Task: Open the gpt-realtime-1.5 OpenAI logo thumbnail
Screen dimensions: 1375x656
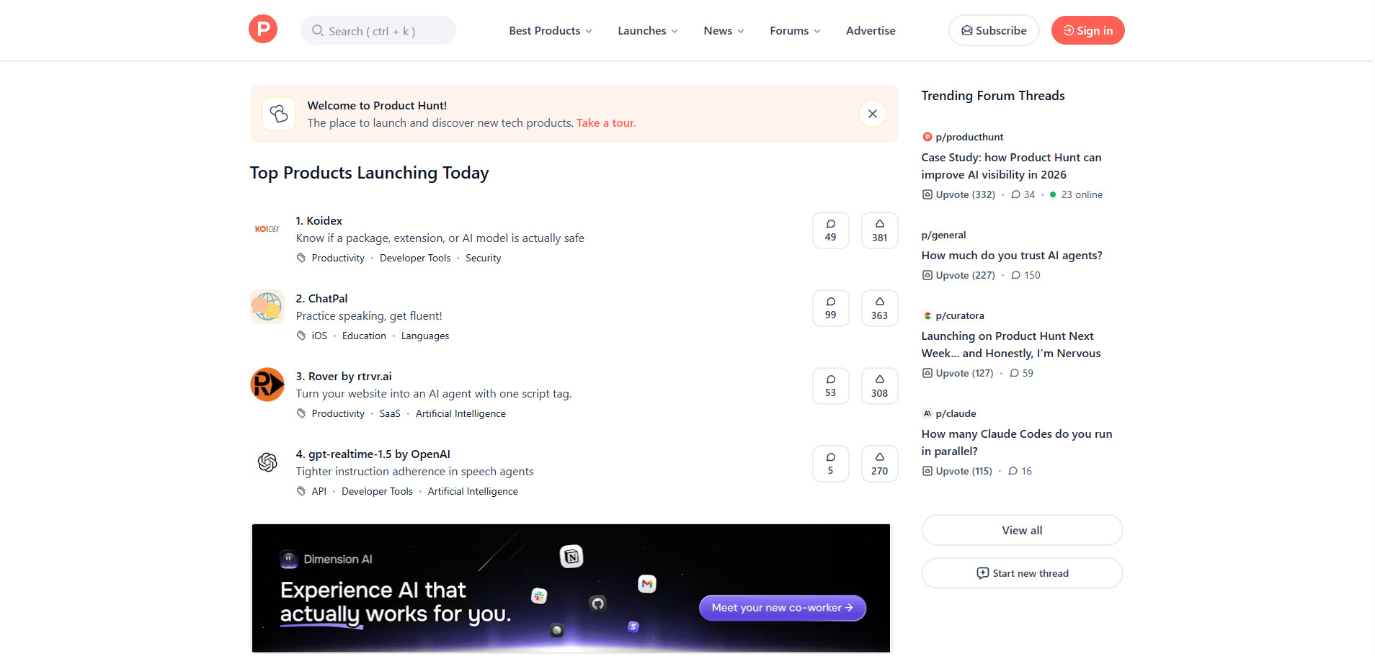Action: click(267, 462)
